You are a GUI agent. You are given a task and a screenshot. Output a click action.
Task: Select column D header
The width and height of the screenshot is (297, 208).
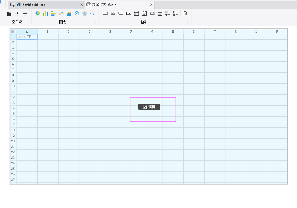90,32
